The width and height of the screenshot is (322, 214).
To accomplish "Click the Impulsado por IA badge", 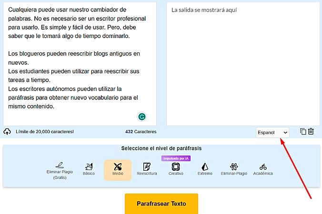I will pos(176,158).
